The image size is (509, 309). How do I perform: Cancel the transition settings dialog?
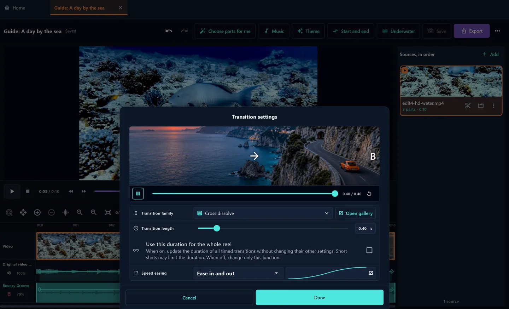pyautogui.click(x=189, y=298)
